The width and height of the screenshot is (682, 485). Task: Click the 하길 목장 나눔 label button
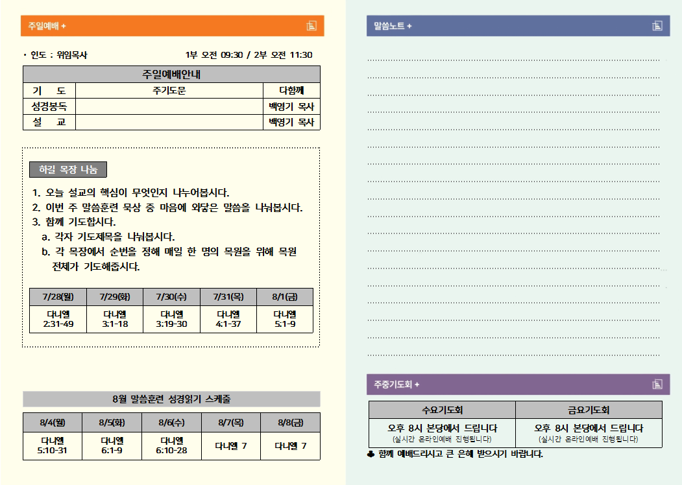pos(68,170)
